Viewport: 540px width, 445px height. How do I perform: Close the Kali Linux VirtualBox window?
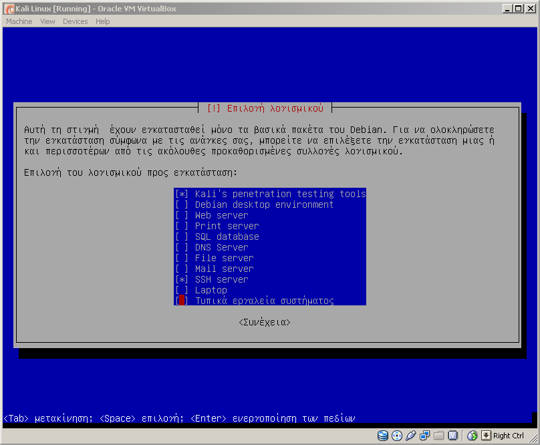(x=531, y=9)
